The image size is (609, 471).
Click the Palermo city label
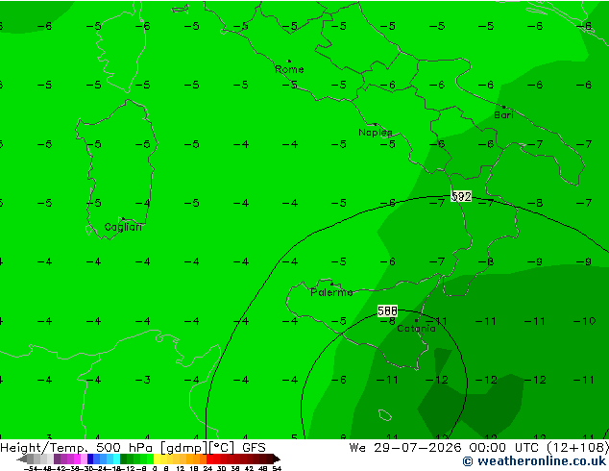(x=331, y=292)
